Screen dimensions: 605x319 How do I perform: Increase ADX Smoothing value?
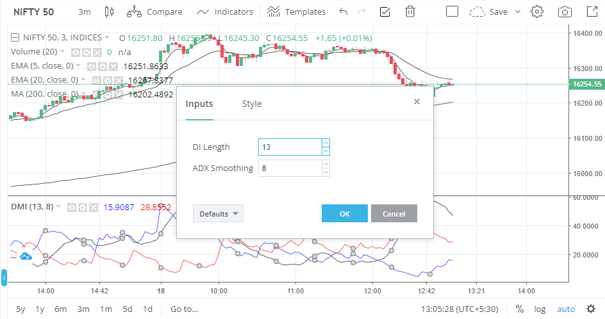[x=326, y=164]
